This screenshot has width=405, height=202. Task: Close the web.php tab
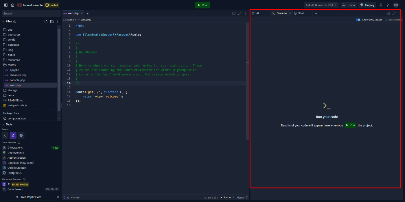(82, 13)
